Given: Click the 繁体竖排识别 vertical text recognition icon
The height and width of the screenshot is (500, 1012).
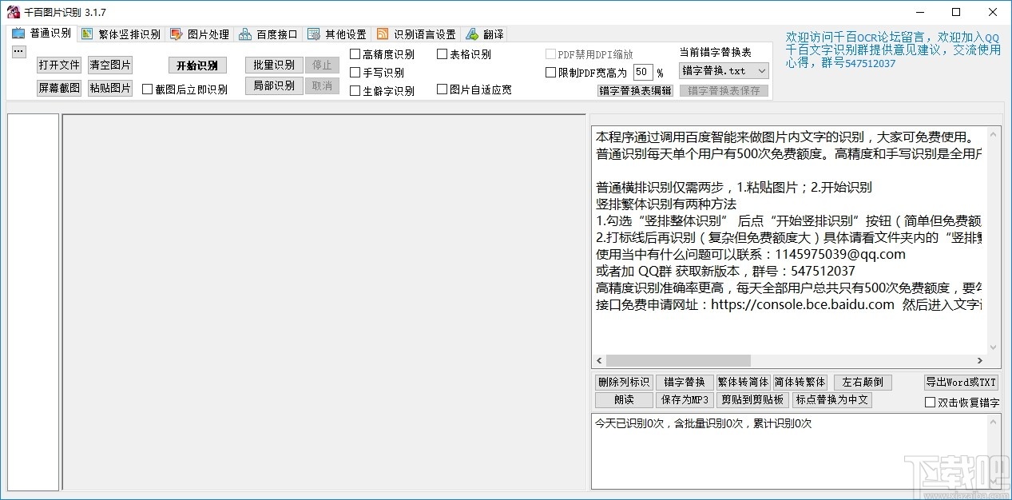Looking at the screenshot, I should tap(85, 34).
